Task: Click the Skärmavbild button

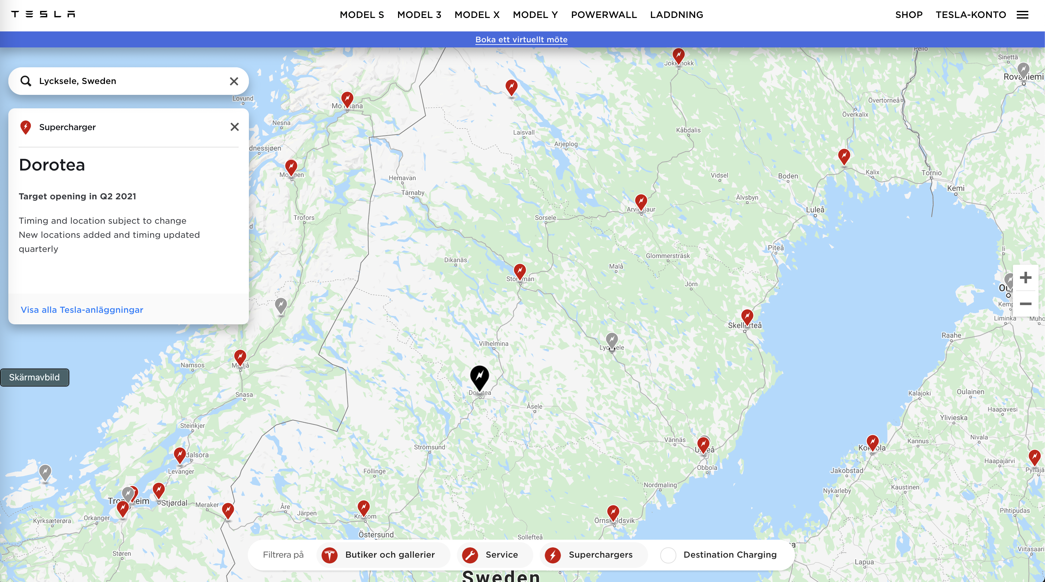Action: coord(35,377)
